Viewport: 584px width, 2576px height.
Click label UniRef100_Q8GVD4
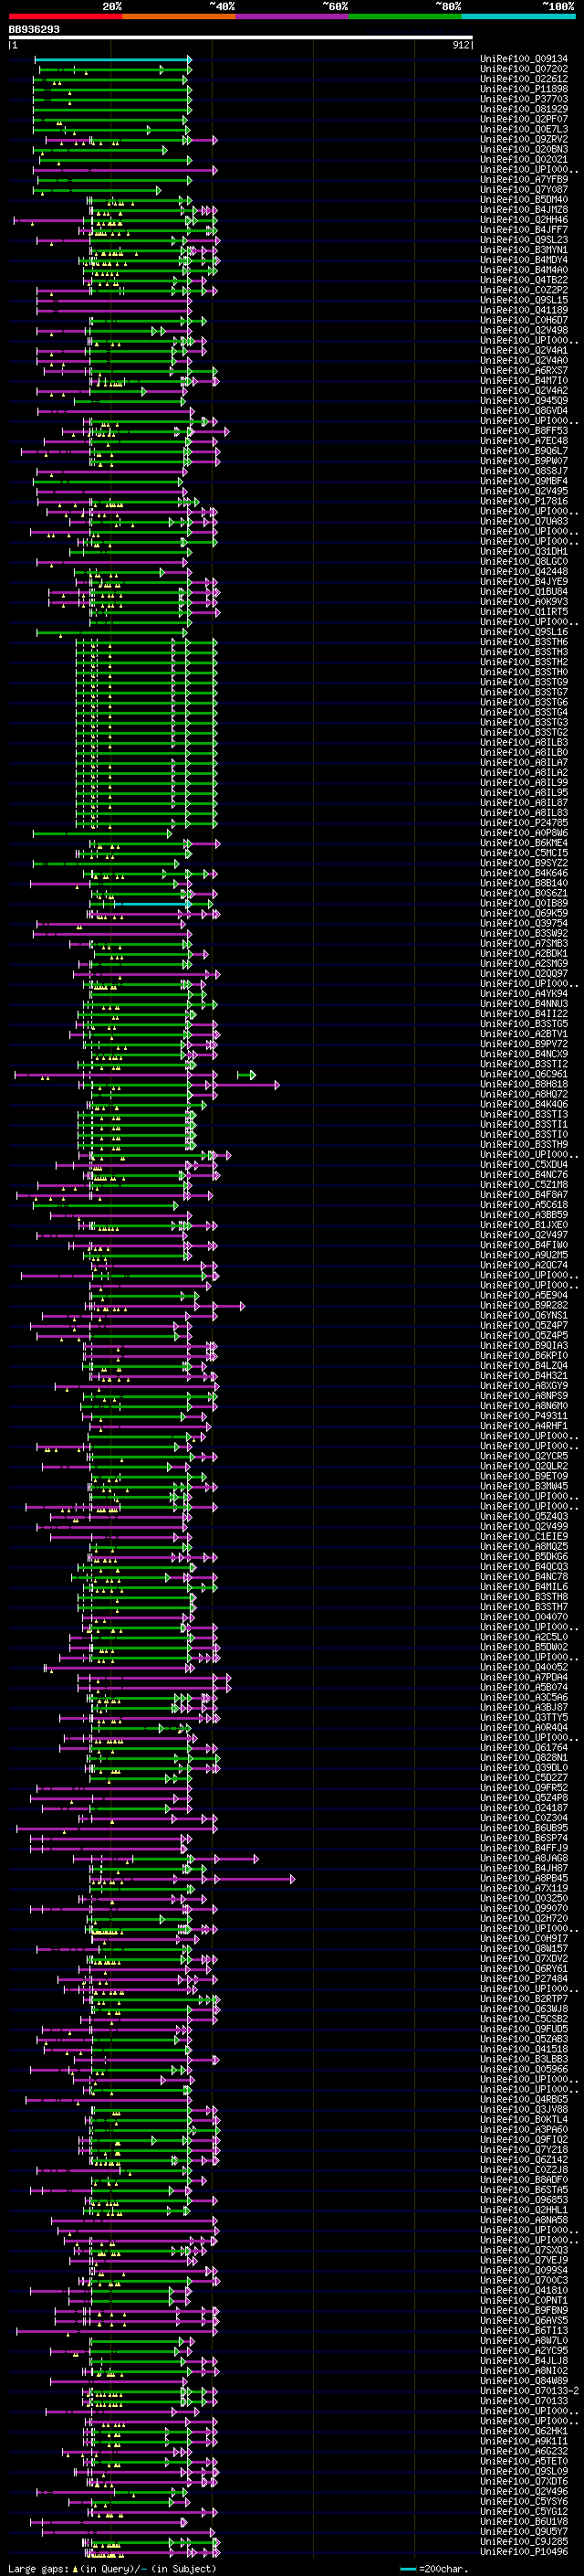click(524, 411)
